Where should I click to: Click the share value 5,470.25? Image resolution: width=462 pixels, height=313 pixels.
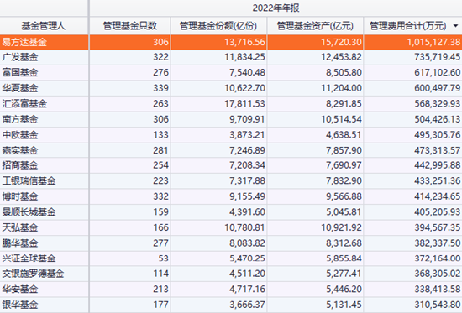(x=247, y=258)
